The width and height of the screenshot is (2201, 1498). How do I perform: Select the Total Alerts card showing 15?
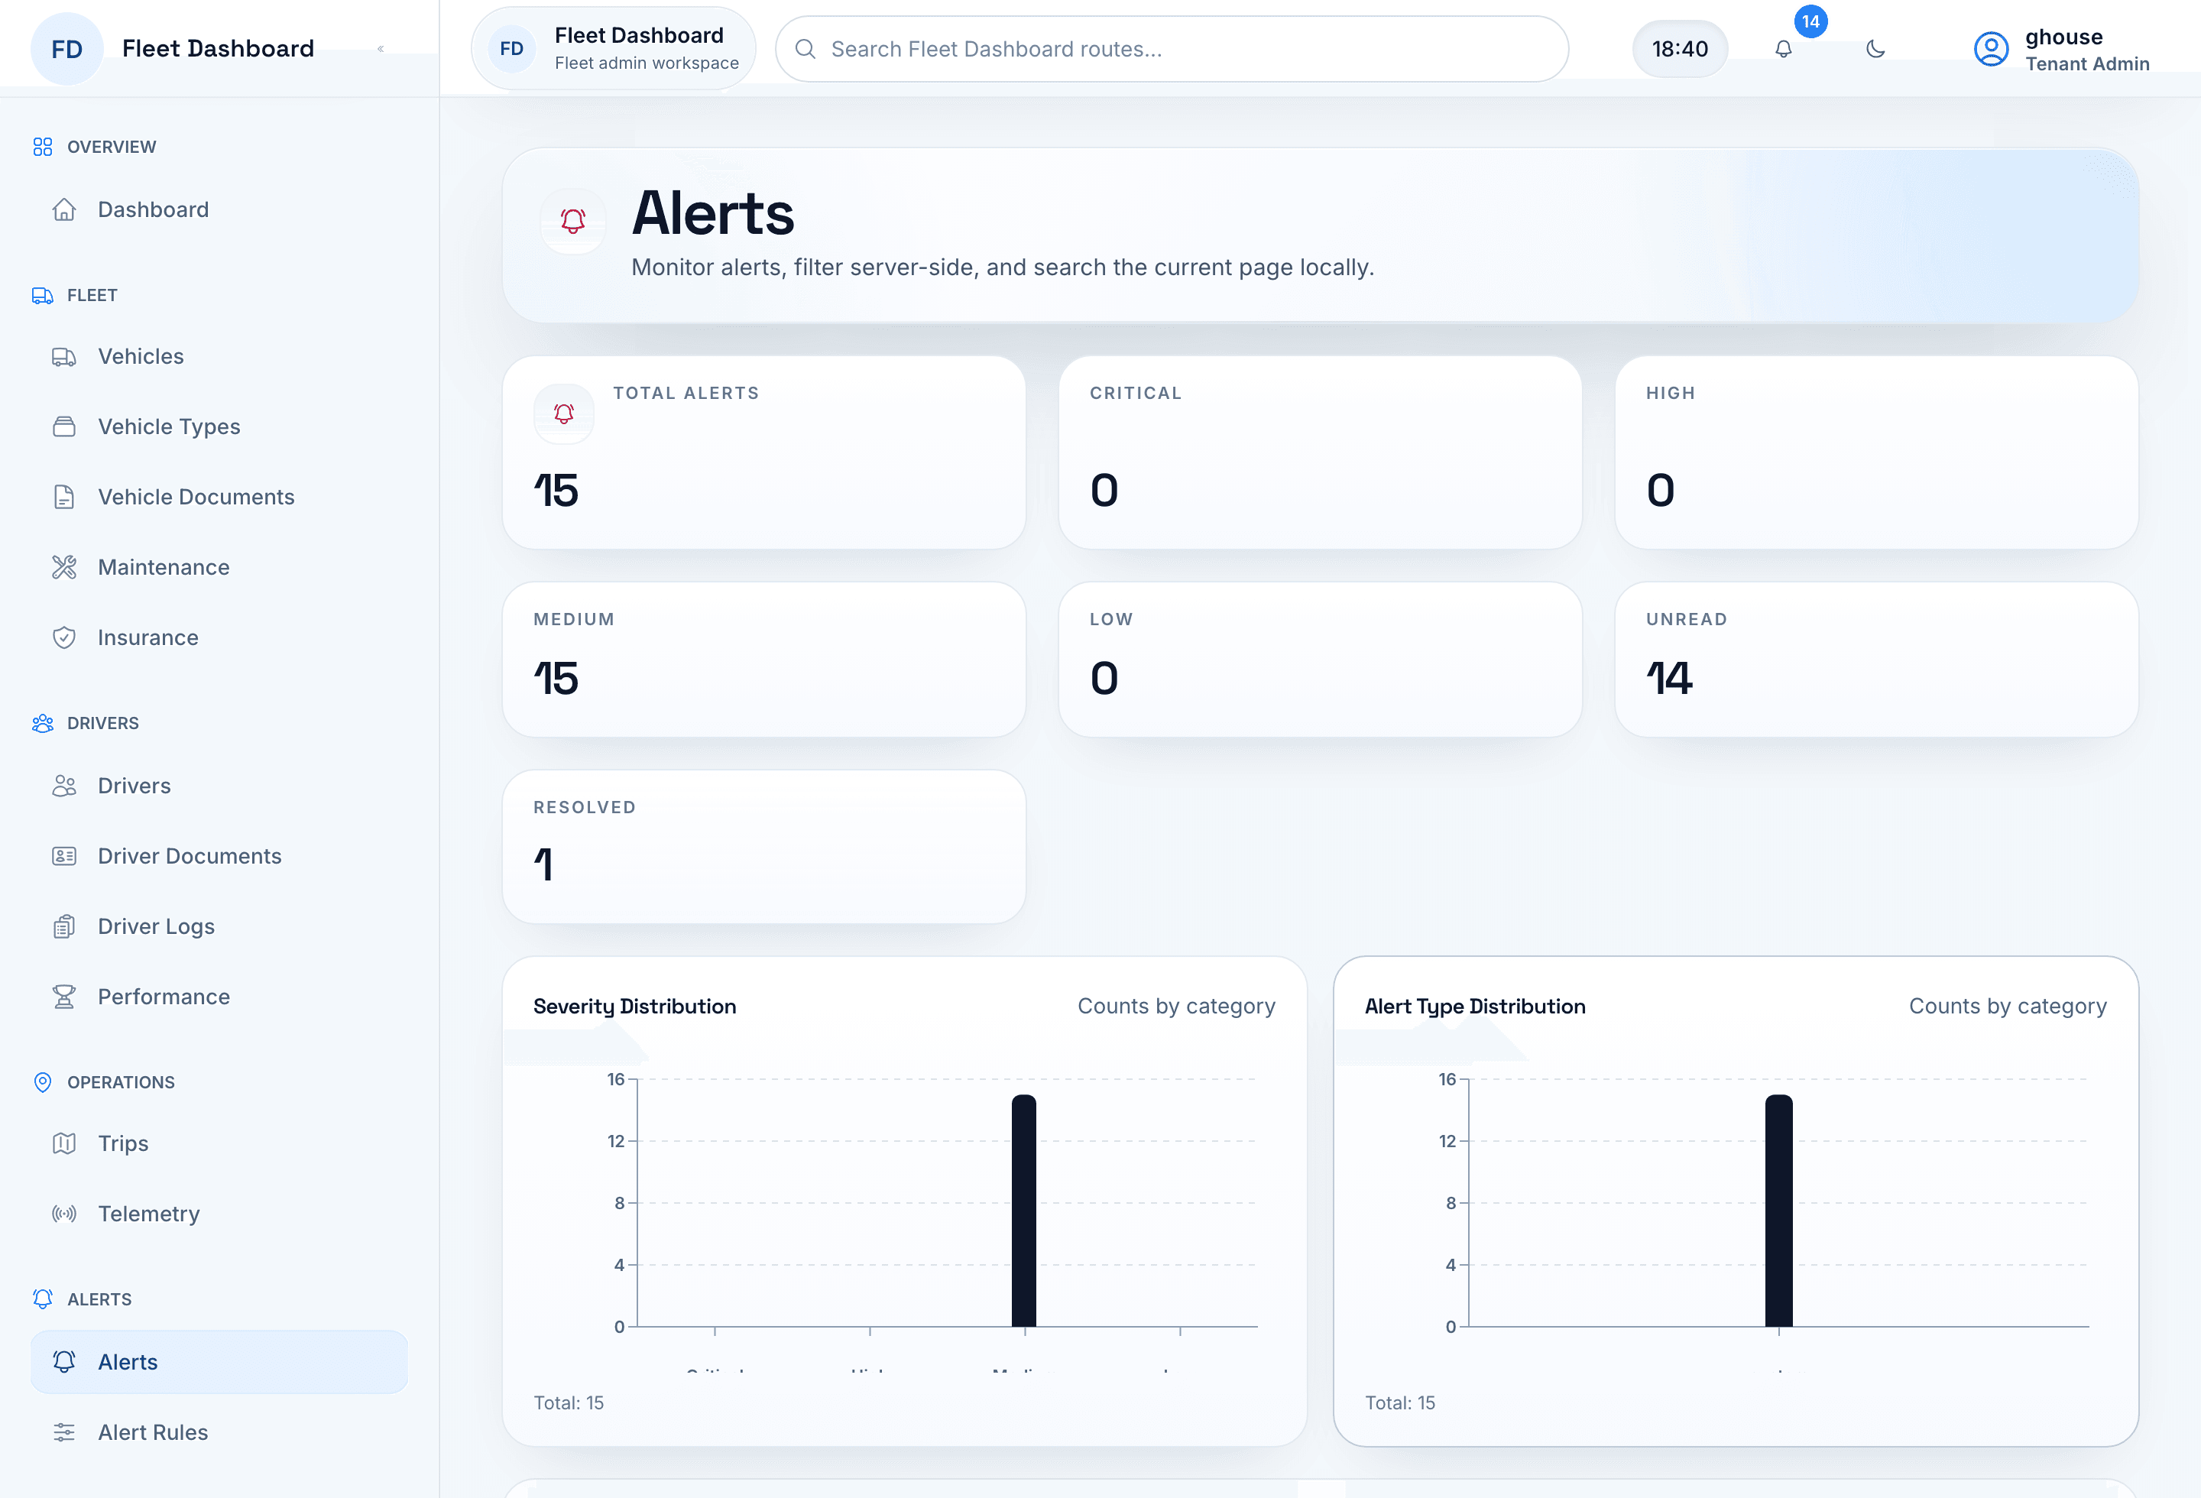(x=763, y=452)
